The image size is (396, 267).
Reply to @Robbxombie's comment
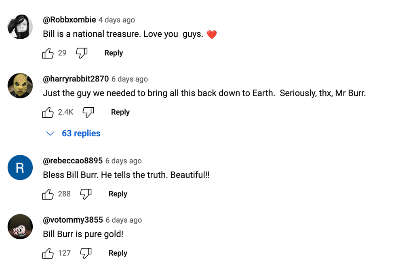[114, 53]
